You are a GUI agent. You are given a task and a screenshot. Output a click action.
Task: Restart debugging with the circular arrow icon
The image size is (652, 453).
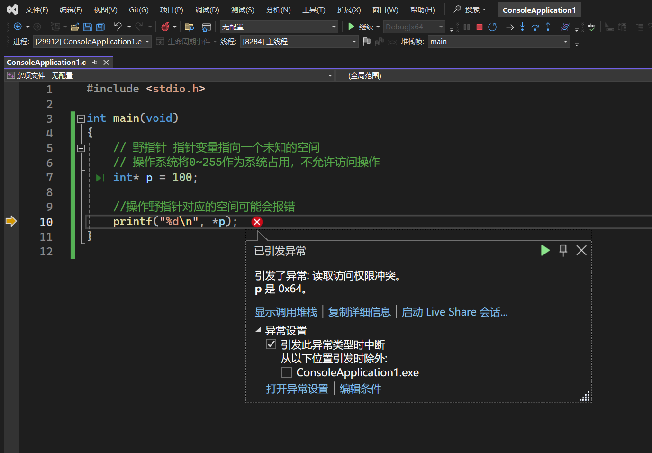[492, 27]
